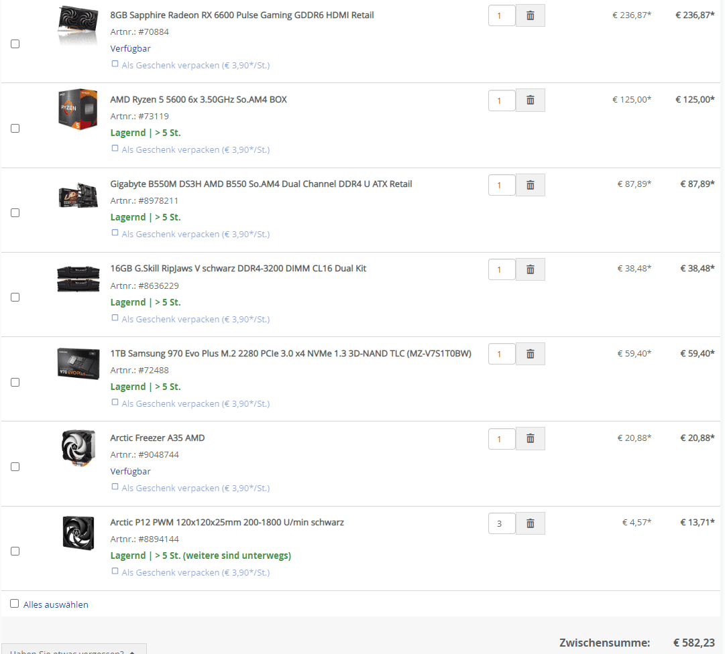Tick the AMD Ryzen 5 5600 row checkbox
Viewport: 725px width, 654px height.
point(15,129)
